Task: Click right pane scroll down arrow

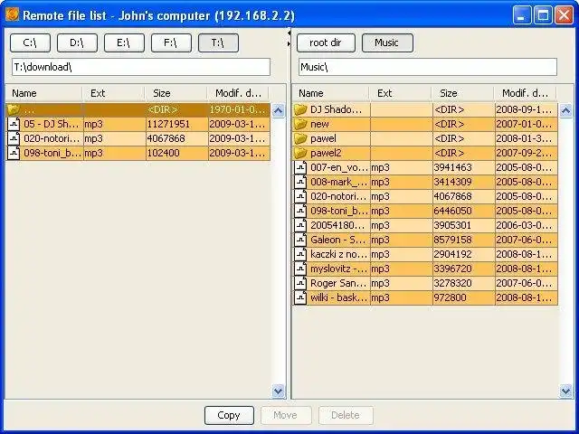Action: click(x=565, y=391)
